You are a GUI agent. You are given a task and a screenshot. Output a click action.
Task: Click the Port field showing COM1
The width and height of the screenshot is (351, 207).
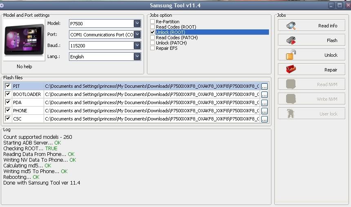105,34
